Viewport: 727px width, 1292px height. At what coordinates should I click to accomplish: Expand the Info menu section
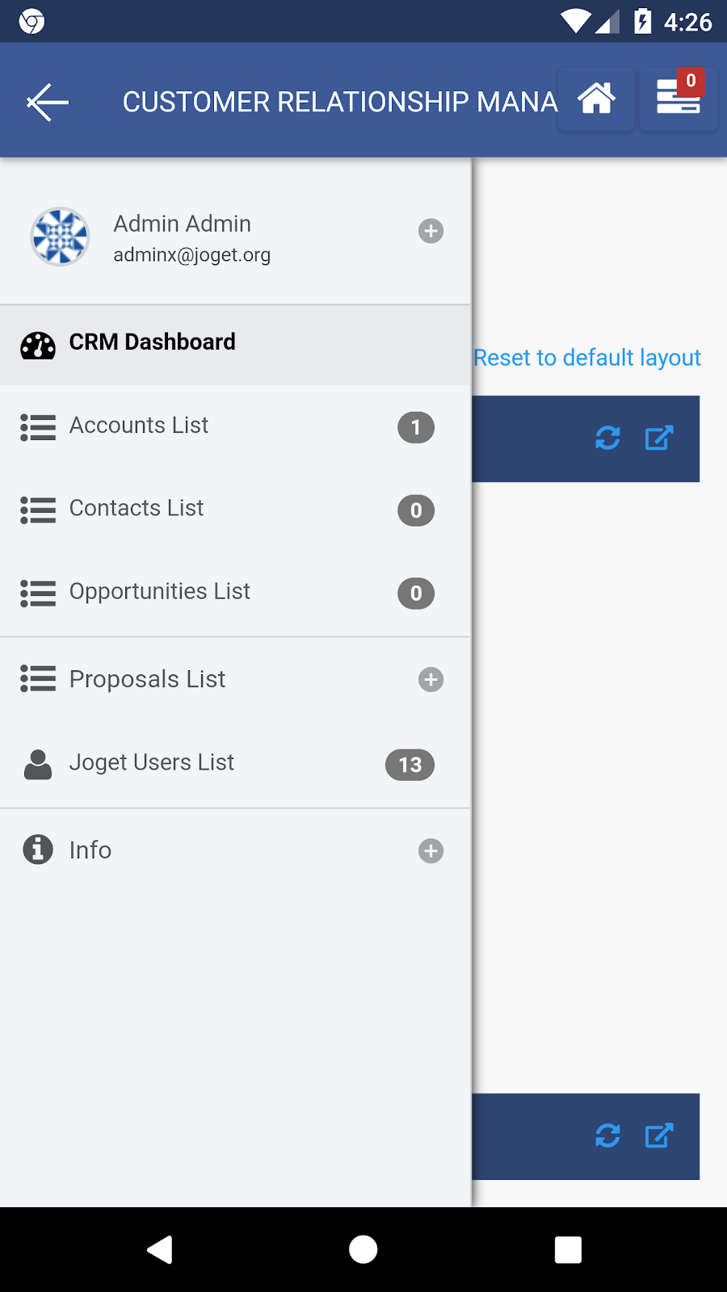tap(431, 851)
